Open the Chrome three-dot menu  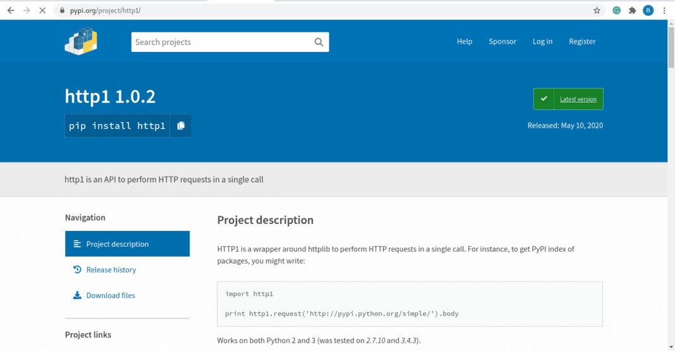pyautogui.click(x=664, y=11)
